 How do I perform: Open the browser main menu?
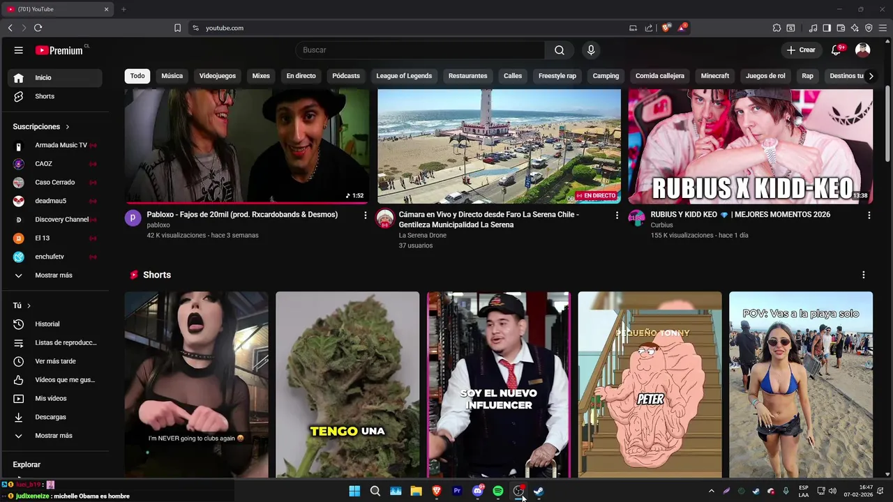(x=883, y=28)
